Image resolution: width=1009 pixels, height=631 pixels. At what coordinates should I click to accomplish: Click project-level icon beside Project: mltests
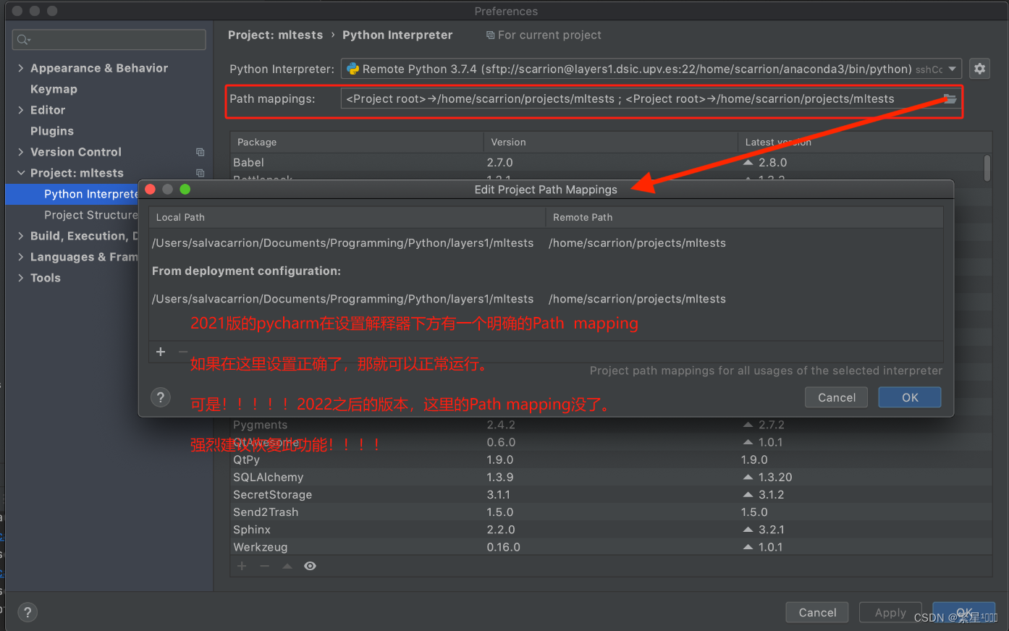(x=200, y=173)
